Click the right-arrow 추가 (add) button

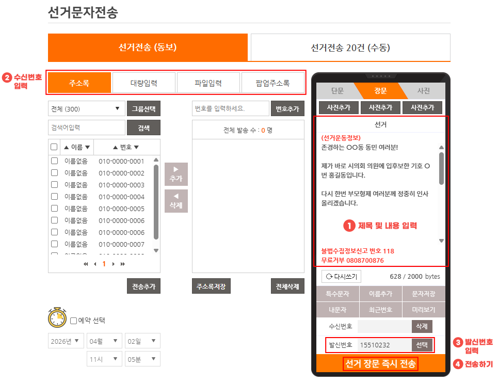[x=176, y=174]
